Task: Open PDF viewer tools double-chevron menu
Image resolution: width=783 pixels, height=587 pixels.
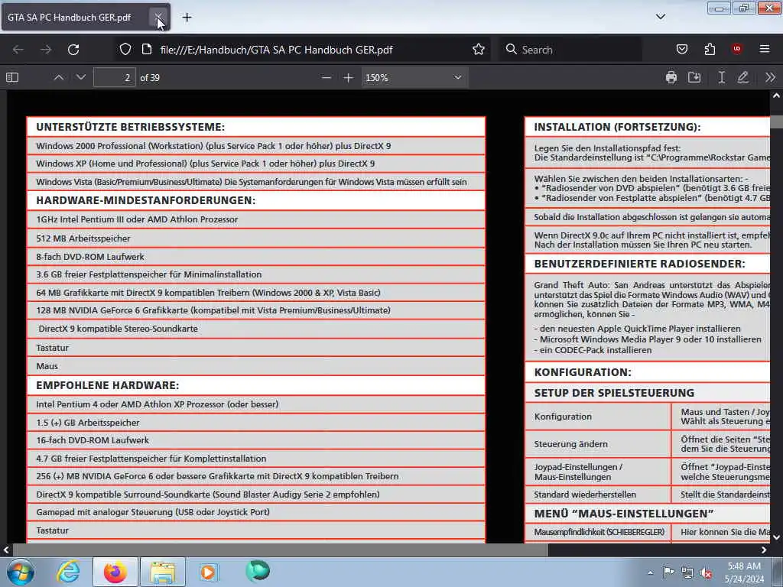Action: pyautogui.click(x=771, y=77)
